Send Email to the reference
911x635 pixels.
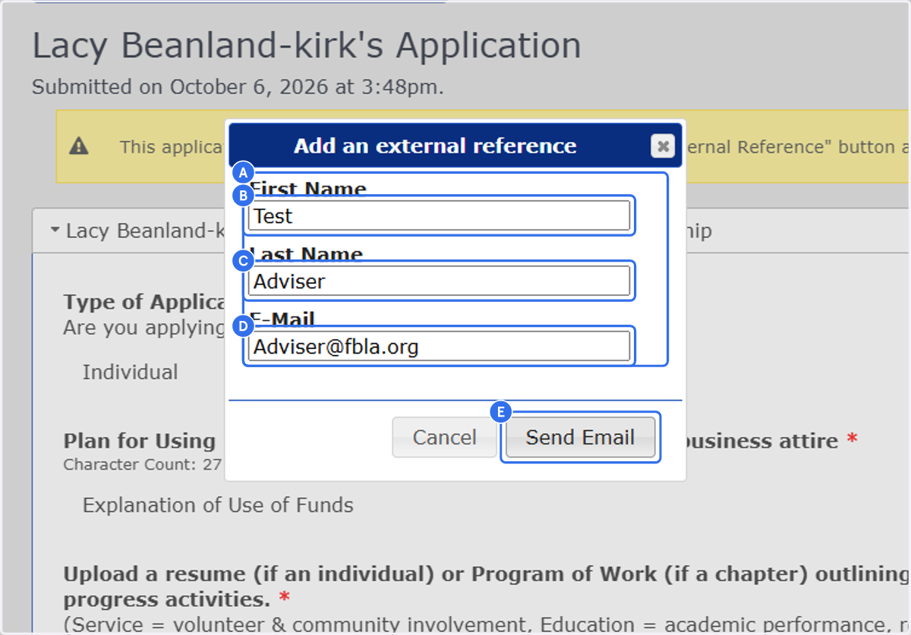pyautogui.click(x=580, y=437)
